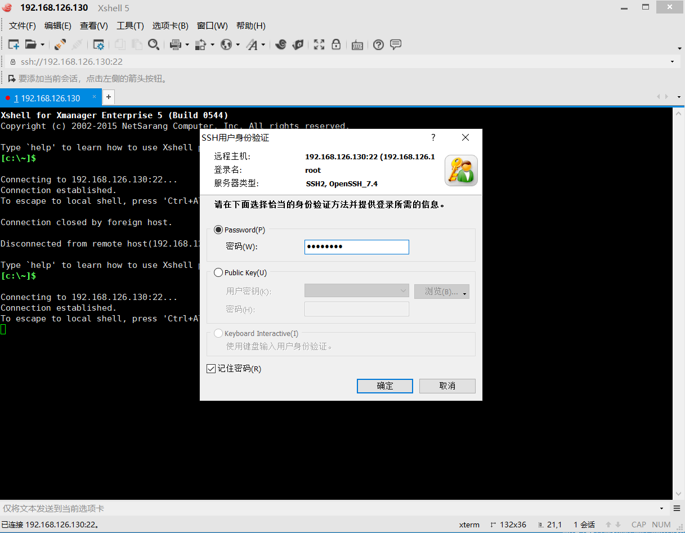Click the greyed Disconnect plug icon
The height and width of the screenshot is (533, 685).
77,44
